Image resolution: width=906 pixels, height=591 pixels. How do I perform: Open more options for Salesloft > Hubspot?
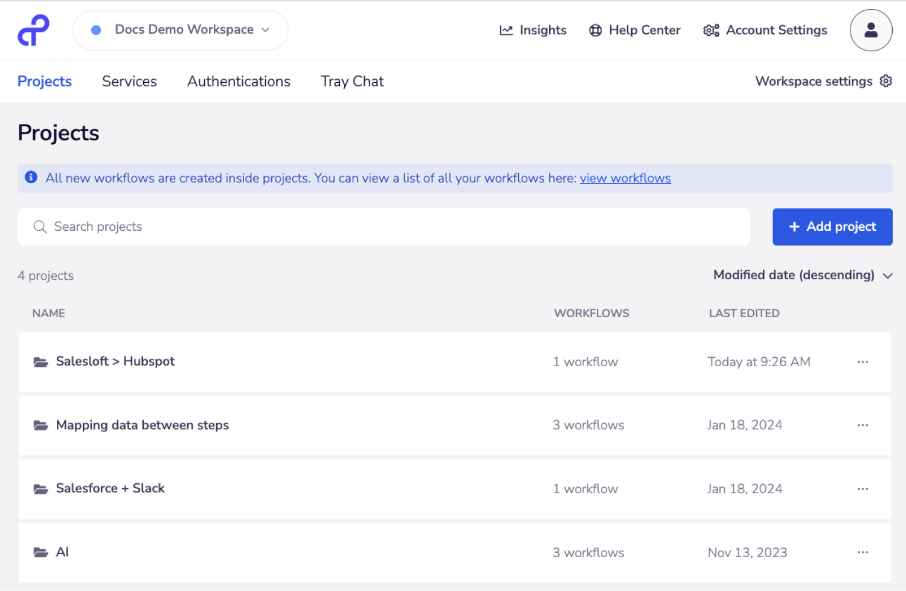862,362
